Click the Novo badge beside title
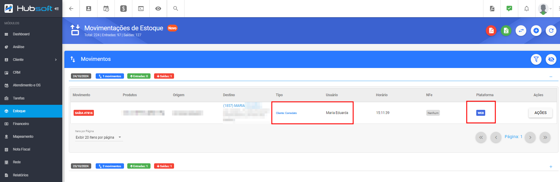The height and width of the screenshot is (182, 560). click(x=172, y=28)
